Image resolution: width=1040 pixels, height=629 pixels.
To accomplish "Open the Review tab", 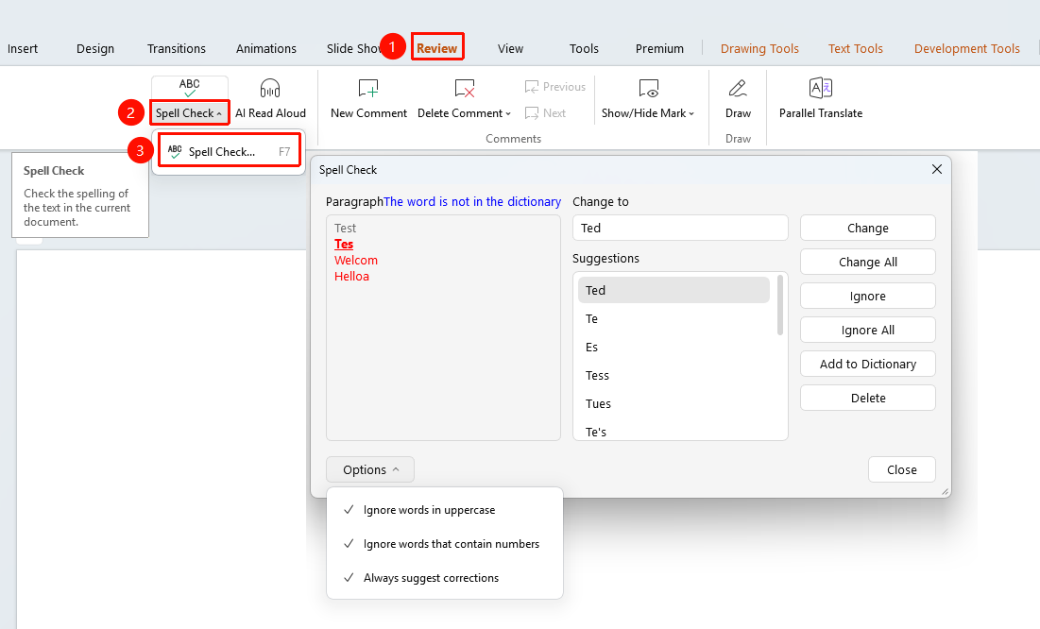I will point(437,48).
